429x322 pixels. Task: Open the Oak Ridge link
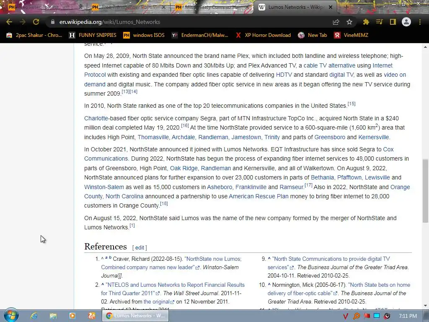[x=183, y=168]
